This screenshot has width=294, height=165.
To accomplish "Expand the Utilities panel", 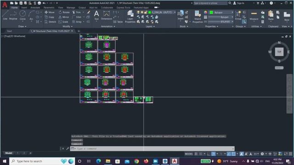I will (256, 27).
